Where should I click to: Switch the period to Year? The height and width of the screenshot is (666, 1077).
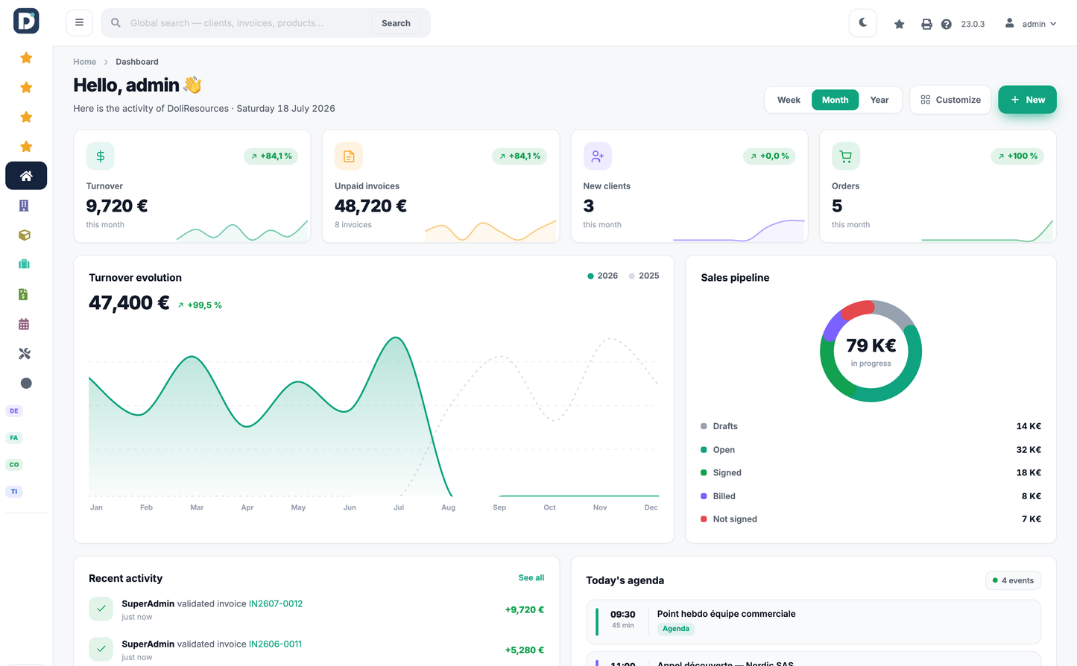coord(879,100)
